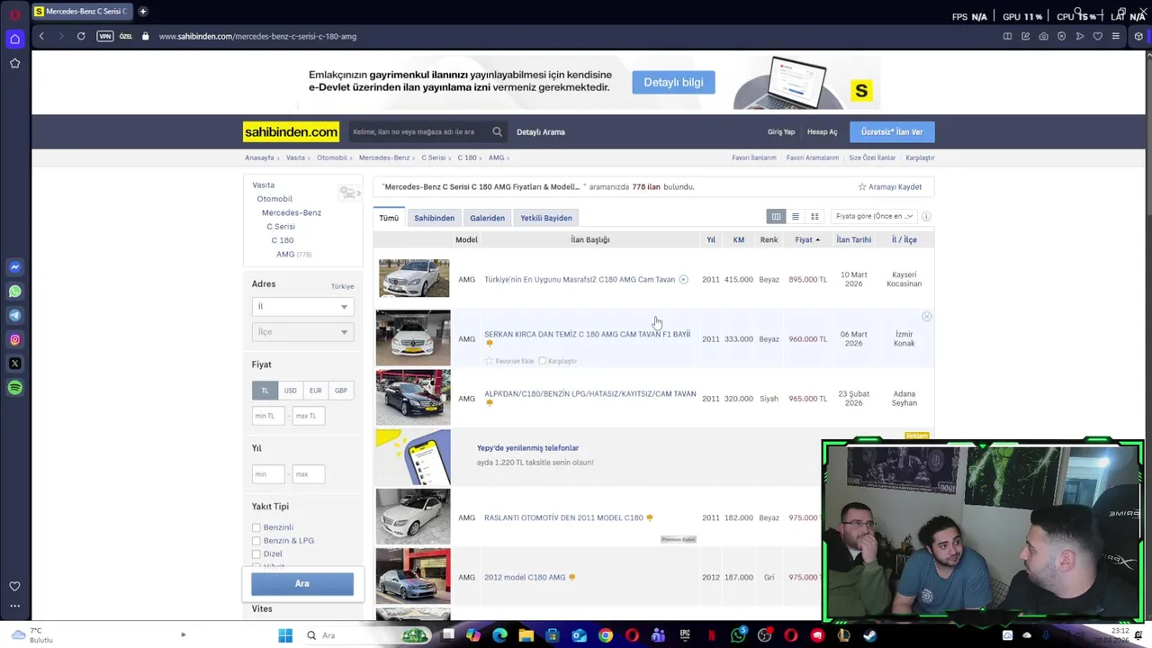
Task: Sort by Fiyat column header
Action: (806, 239)
